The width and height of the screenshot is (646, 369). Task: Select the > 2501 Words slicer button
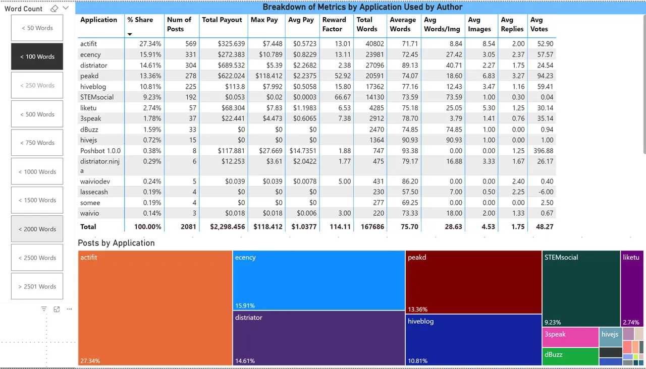pyautogui.click(x=37, y=286)
